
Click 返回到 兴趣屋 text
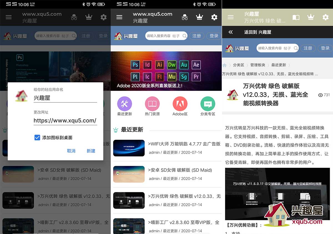point(258,32)
